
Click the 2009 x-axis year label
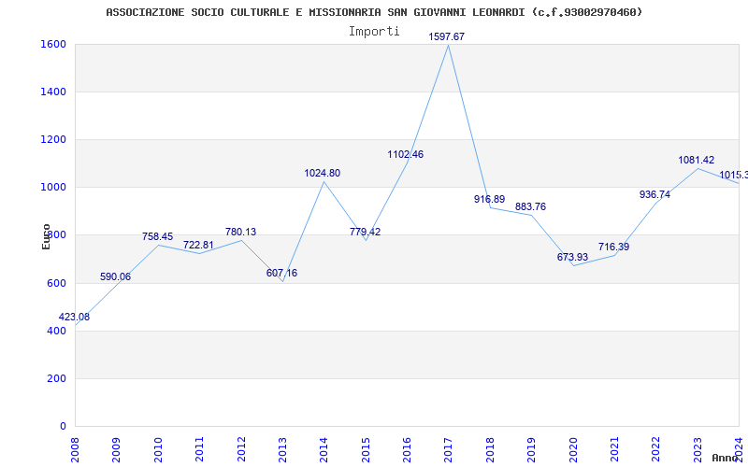pos(116,449)
